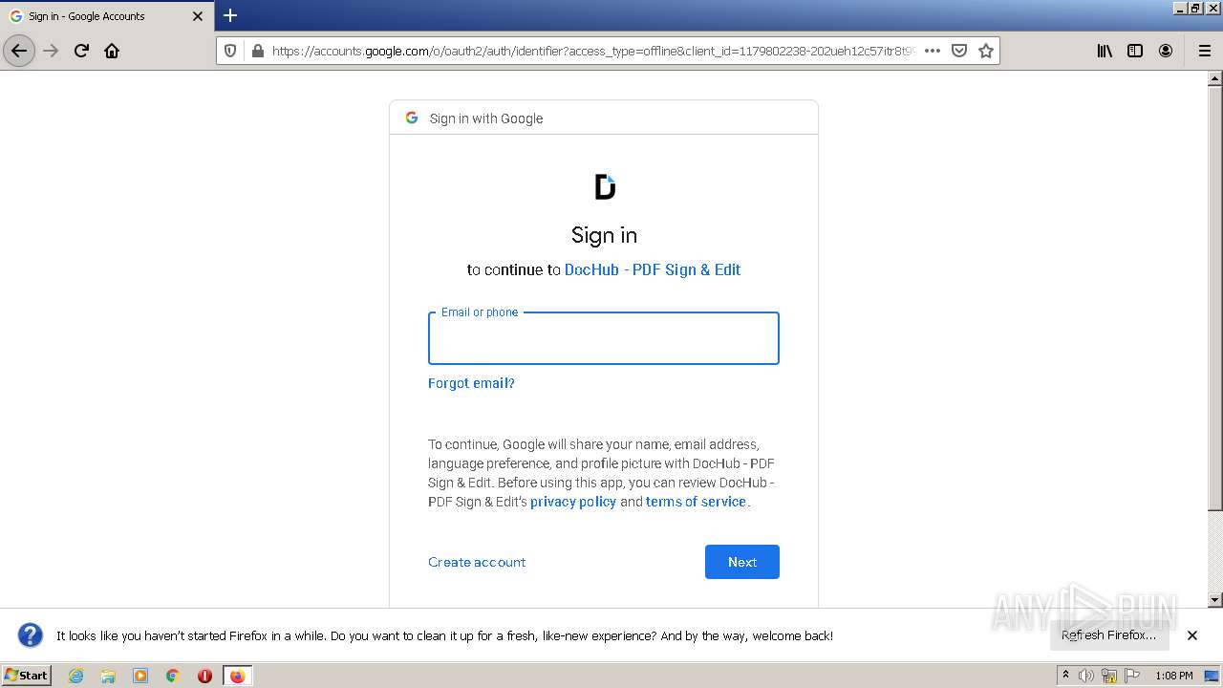Open File Explorer from taskbar
The width and height of the screenshot is (1223, 688).
click(x=108, y=676)
